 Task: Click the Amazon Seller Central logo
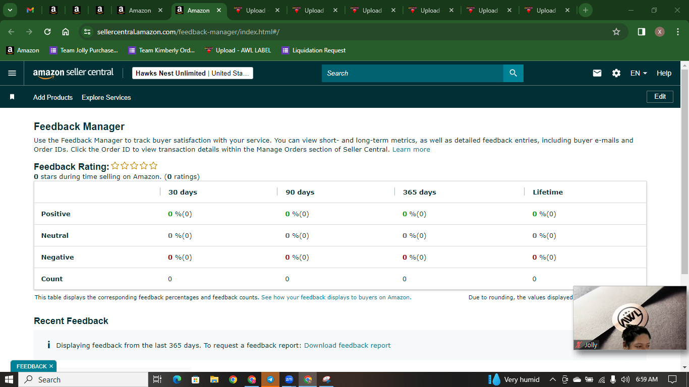[x=73, y=73]
